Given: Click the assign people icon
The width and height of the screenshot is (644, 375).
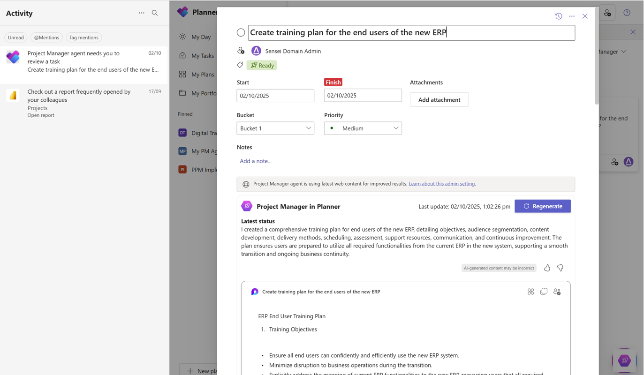Looking at the screenshot, I should pyautogui.click(x=241, y=51).
